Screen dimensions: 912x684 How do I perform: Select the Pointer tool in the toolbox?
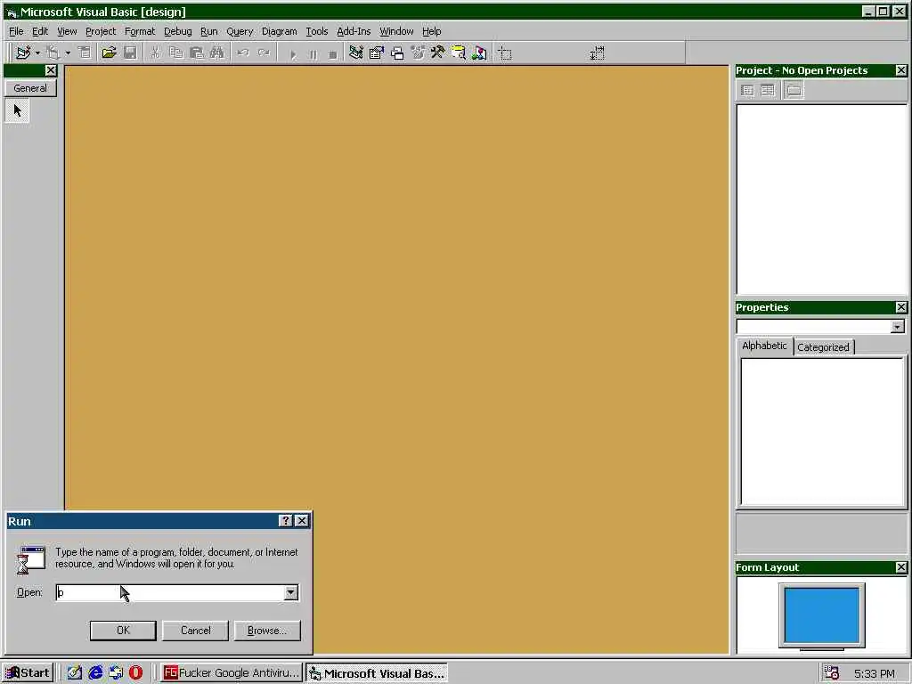(18, 110)
